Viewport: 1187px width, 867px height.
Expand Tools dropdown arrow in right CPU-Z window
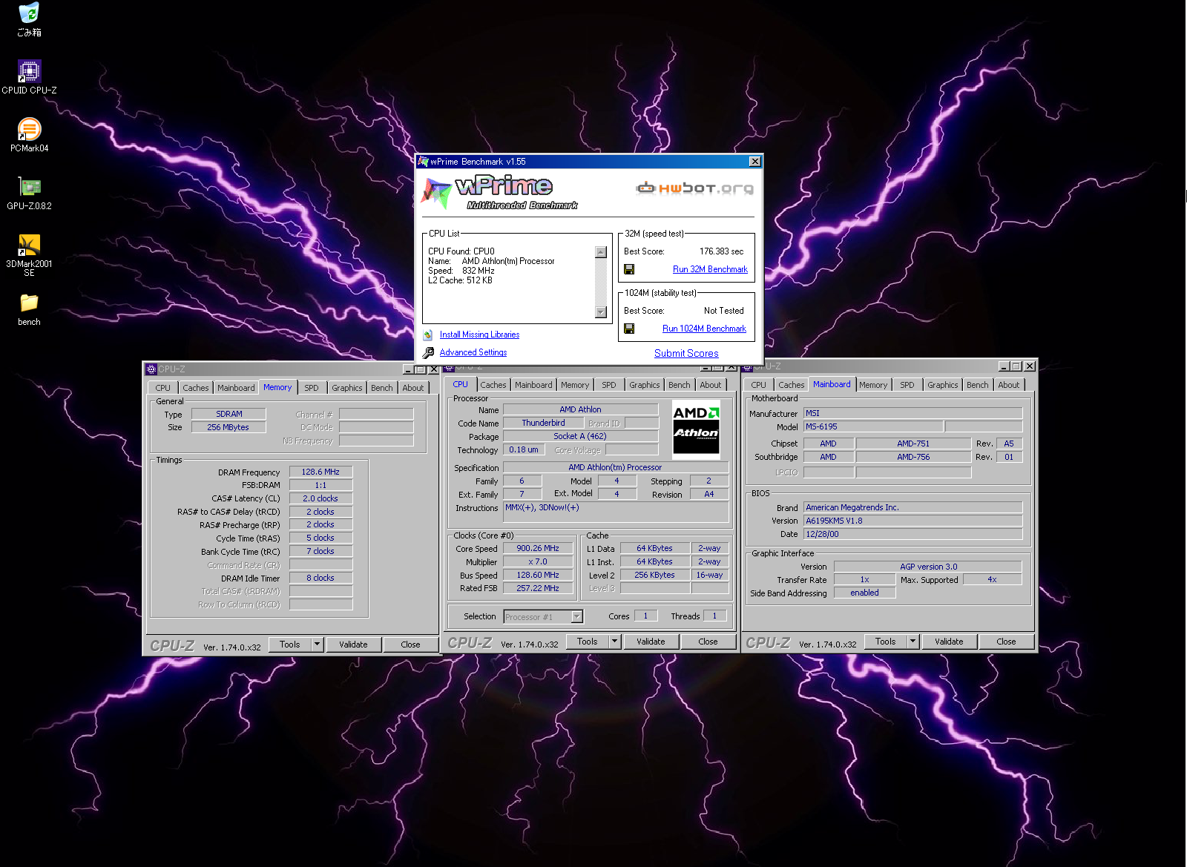tap(913, 642)
